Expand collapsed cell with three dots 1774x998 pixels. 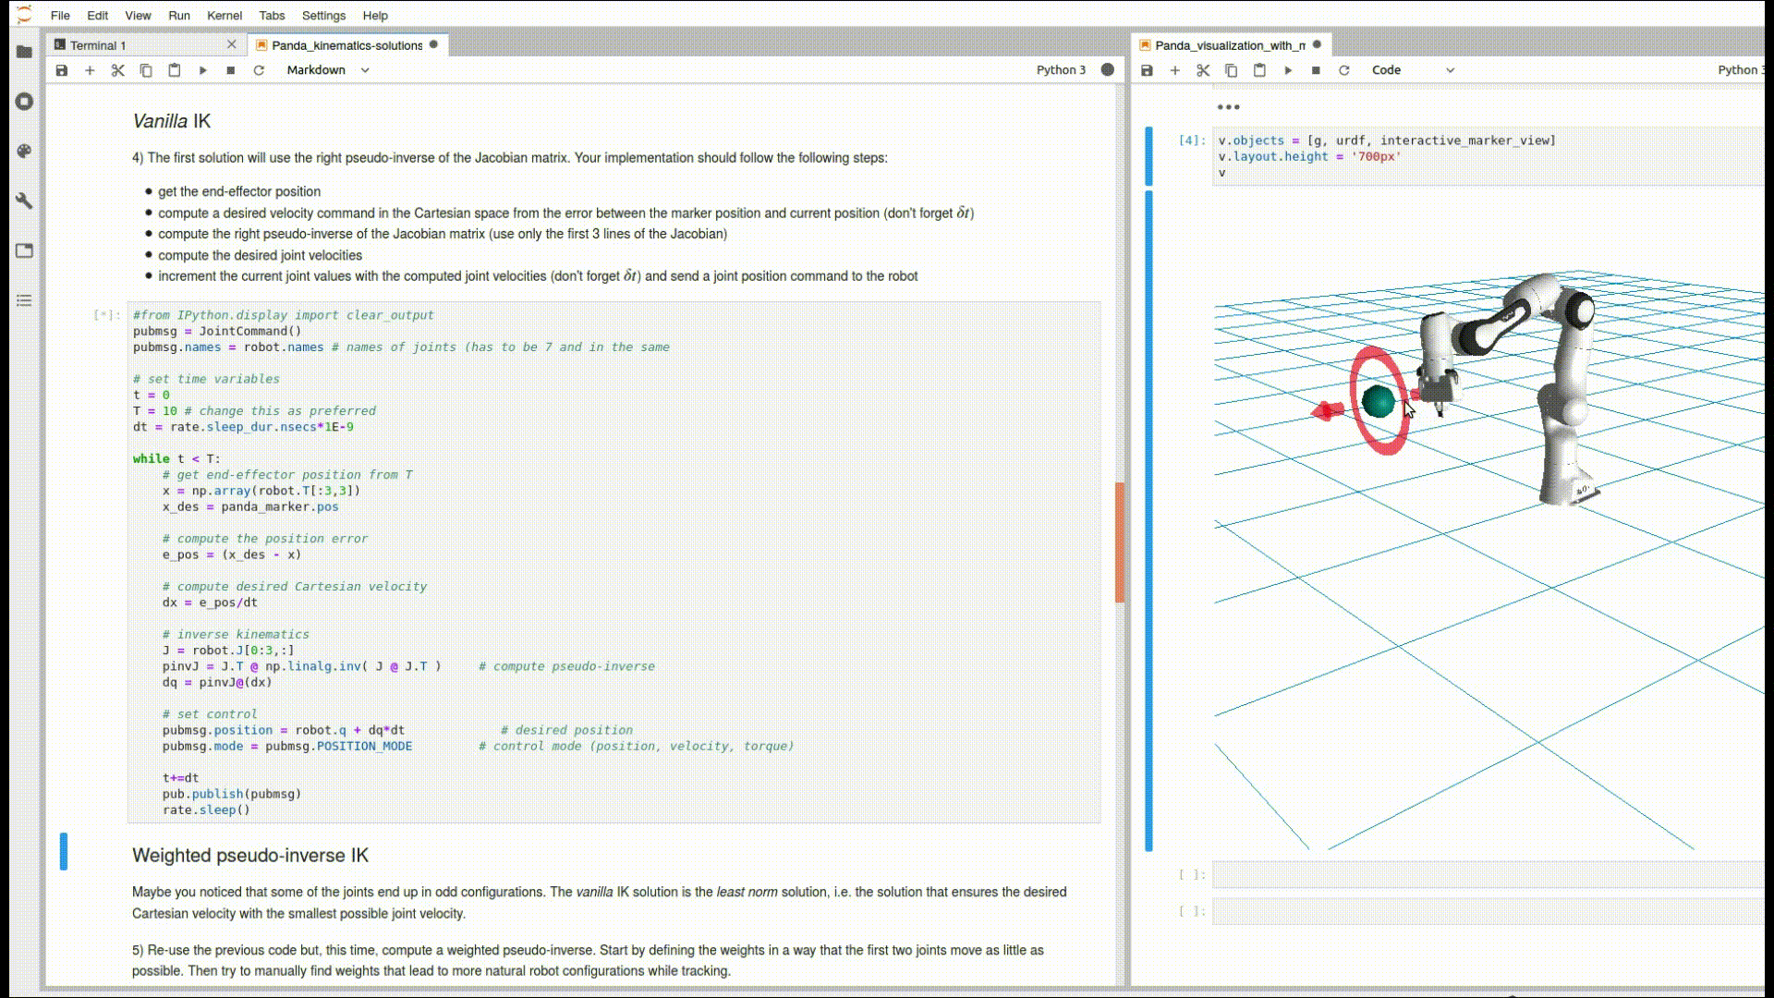1228,107
